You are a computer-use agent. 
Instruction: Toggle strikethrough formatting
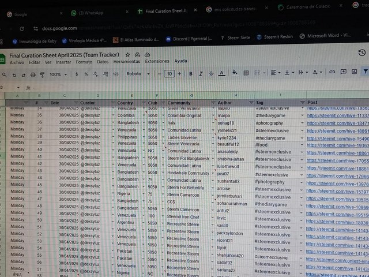(x=211, y=73)
